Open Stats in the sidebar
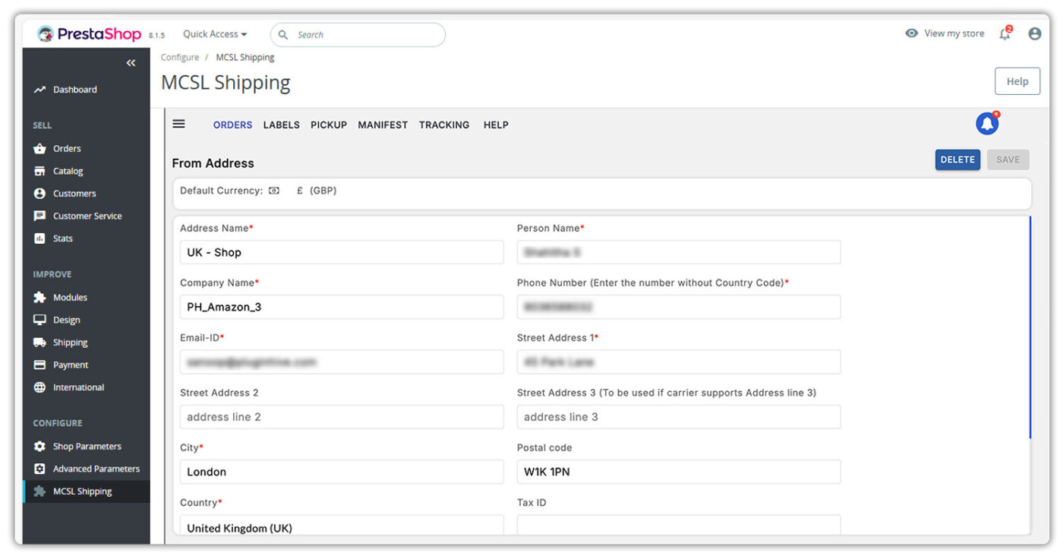 point(63,238)
